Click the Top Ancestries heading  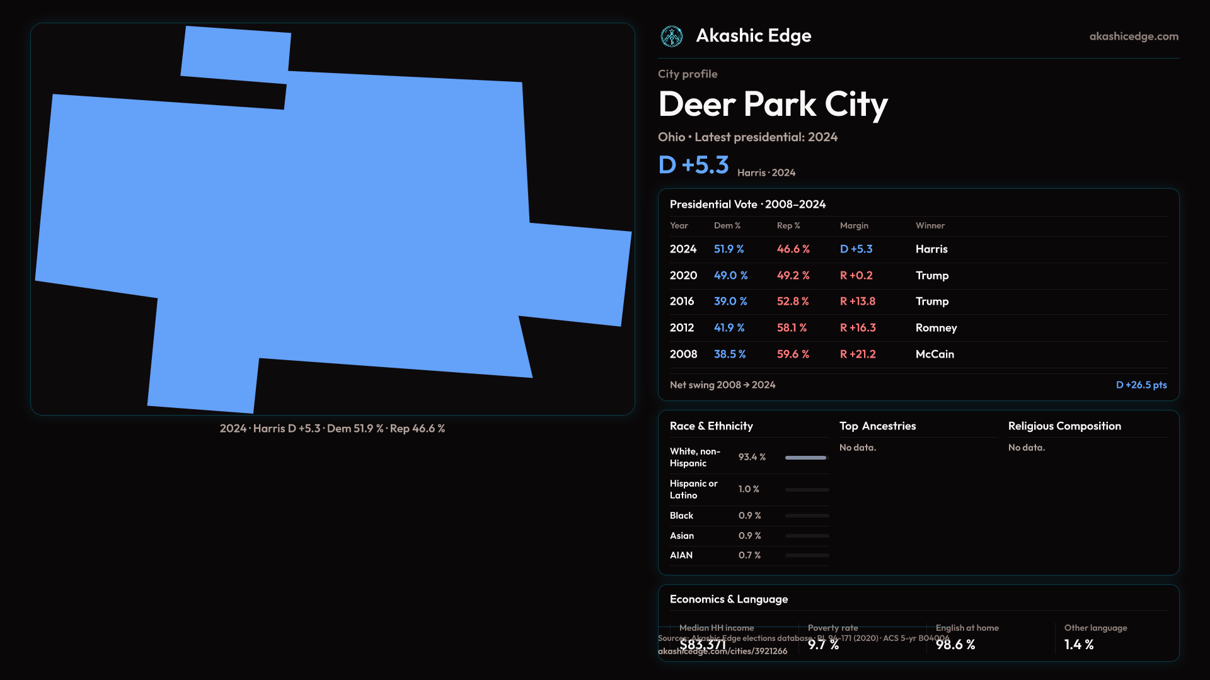[x=877, y=426]
